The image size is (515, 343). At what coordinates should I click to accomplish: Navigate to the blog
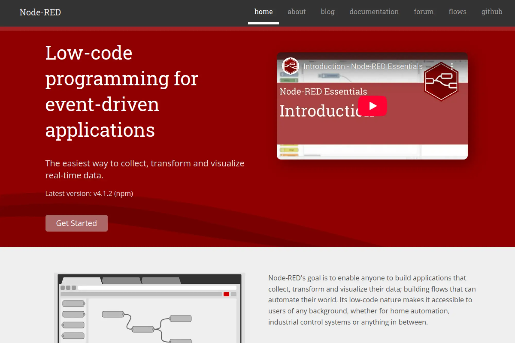[327, 12]
